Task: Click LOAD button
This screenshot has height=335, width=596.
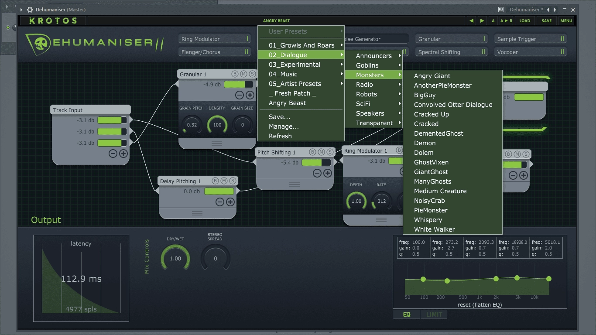Action: (525, 21)
